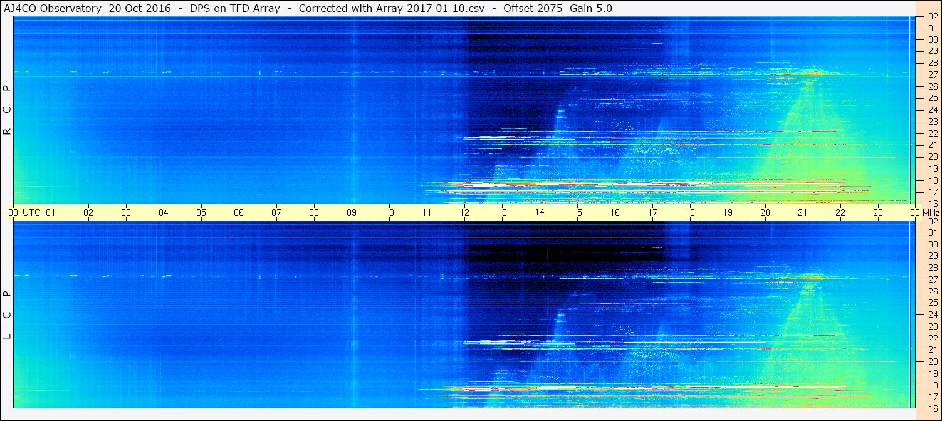Image resolution: width=942 pixels, height=421 pixels.
Task: Select the 09 hour tick on time axis
Action: [x=352, y=212]
